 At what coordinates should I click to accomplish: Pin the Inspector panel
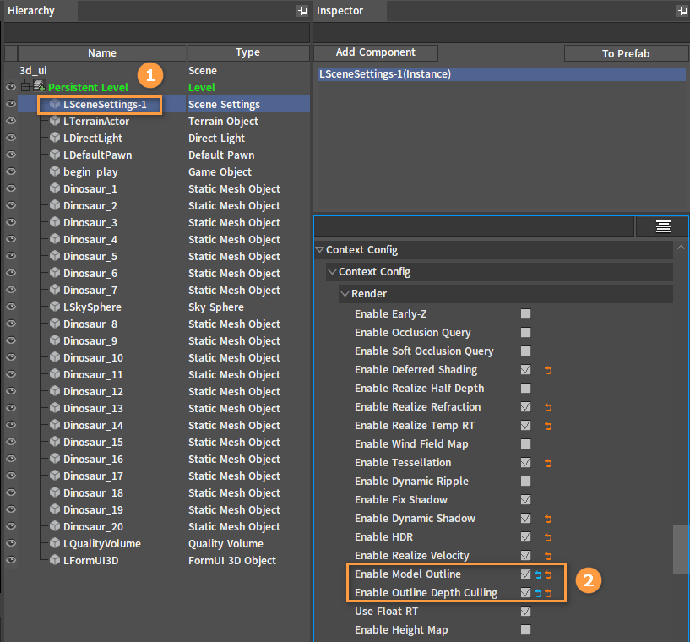click(x=682, y=11)
